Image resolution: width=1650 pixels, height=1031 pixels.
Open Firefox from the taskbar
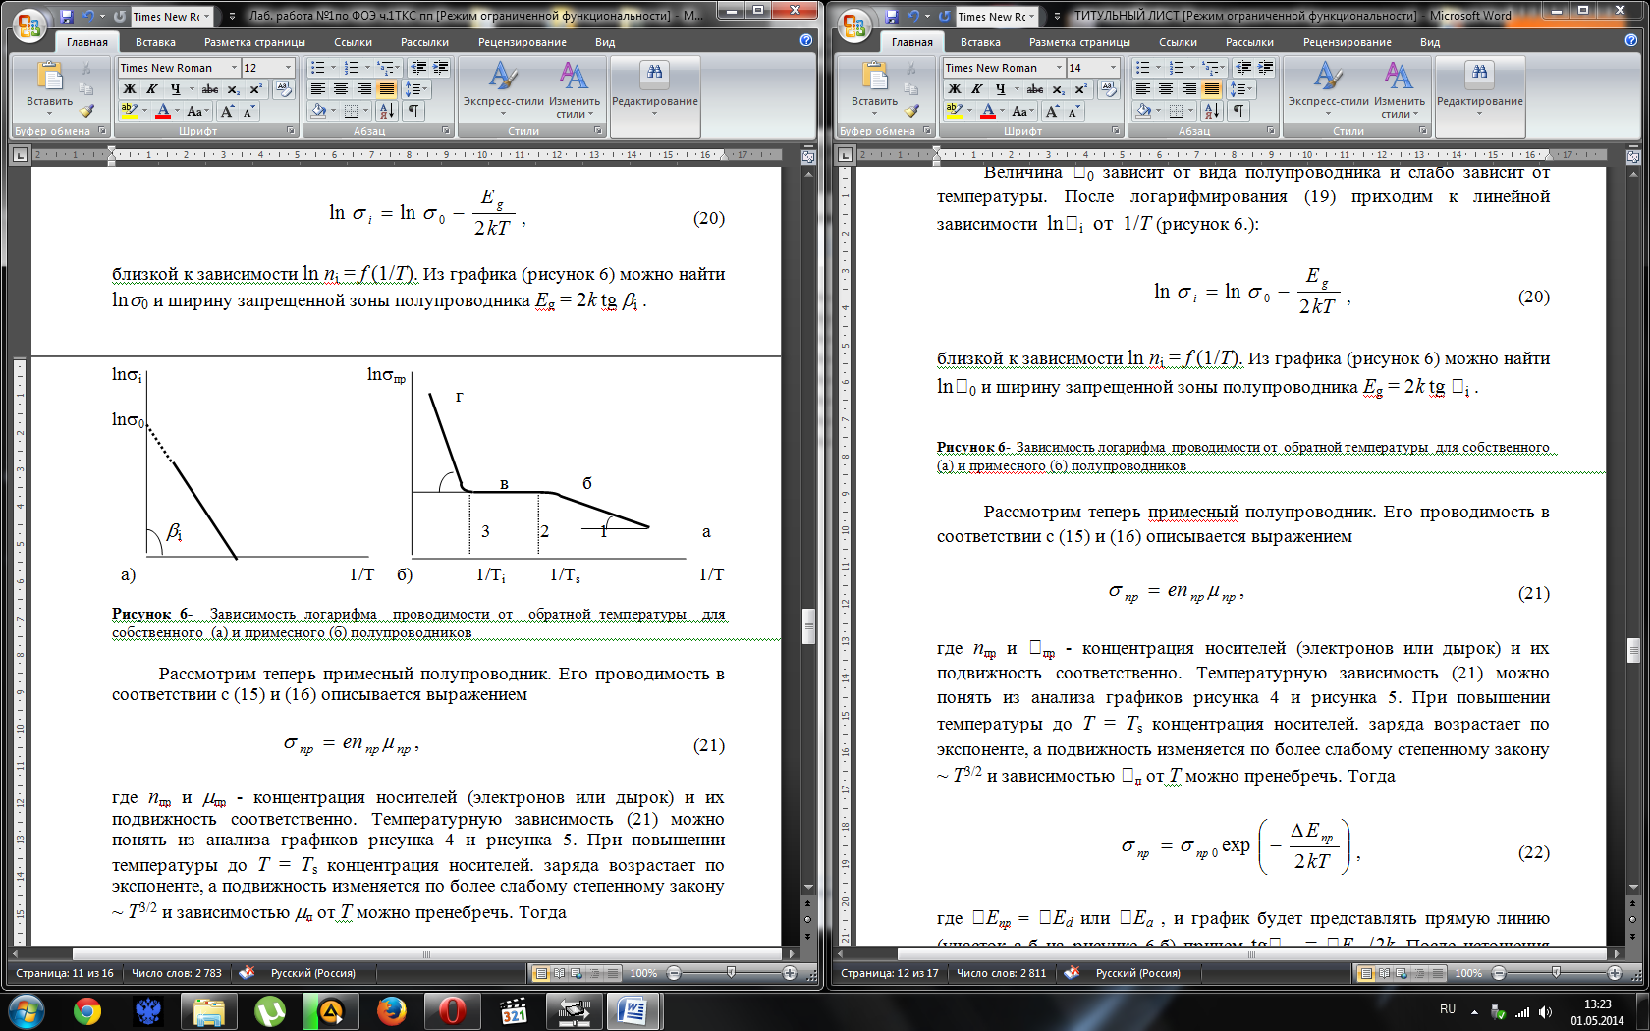pos(391,1010)
